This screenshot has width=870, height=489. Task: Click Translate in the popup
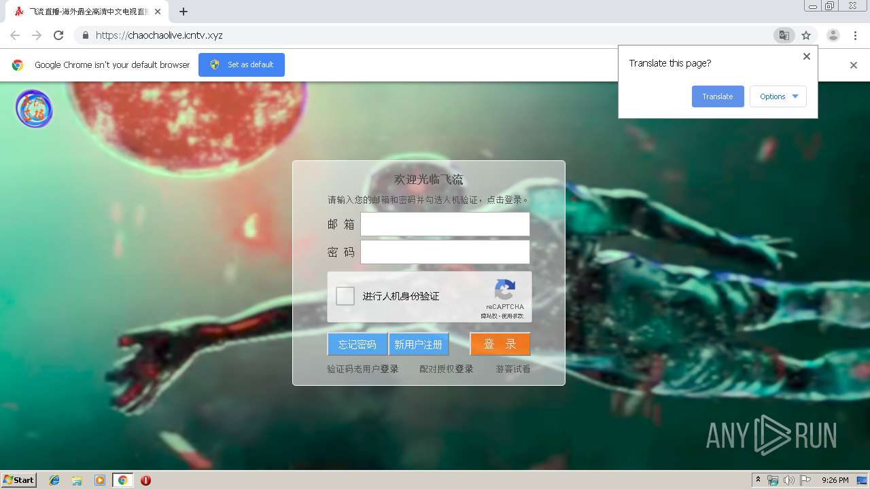click(x=718, y=96)
